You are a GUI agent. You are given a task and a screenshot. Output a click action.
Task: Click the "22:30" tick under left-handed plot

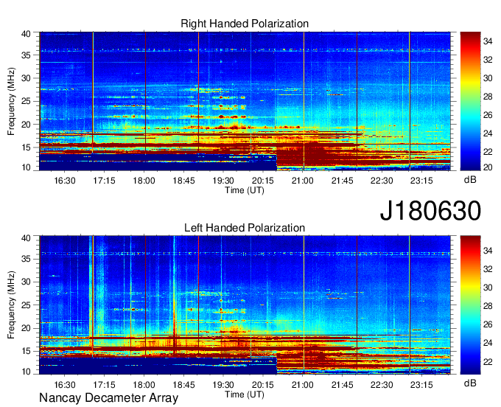[x=382, y=385]
